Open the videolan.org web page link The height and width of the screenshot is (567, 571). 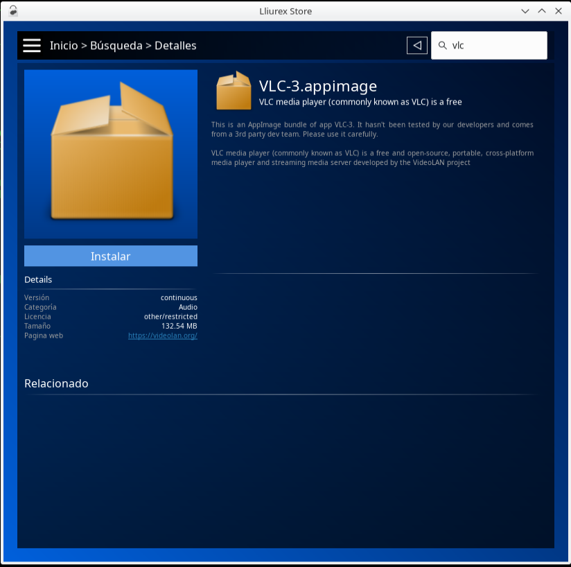pos(162,335)
